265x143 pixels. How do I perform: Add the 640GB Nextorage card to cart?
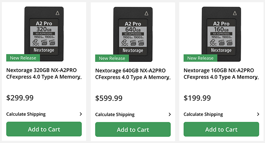(133, 129)
